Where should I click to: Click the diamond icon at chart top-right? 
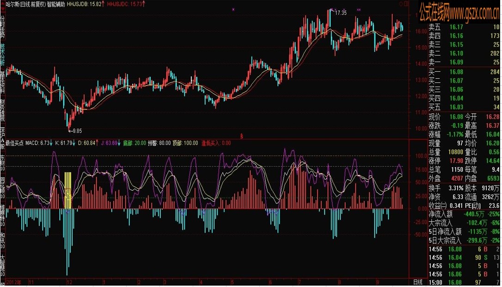(x=401, y=4)
